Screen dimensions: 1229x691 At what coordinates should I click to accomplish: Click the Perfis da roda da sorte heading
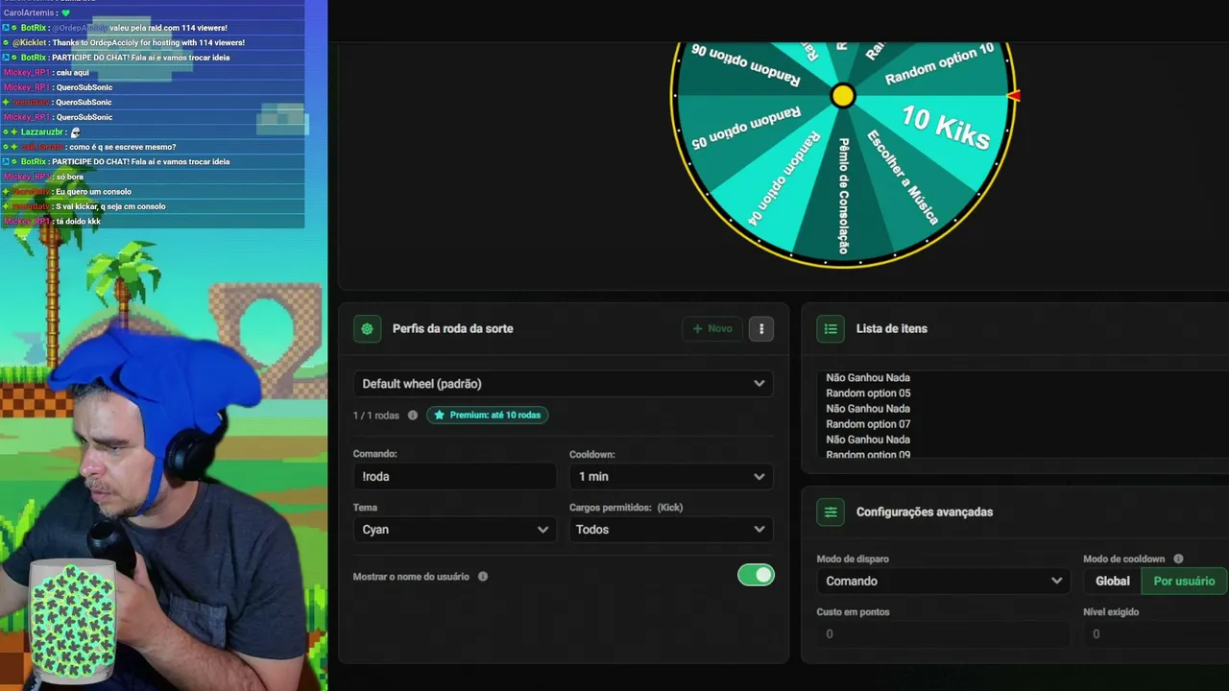[452, 329]
